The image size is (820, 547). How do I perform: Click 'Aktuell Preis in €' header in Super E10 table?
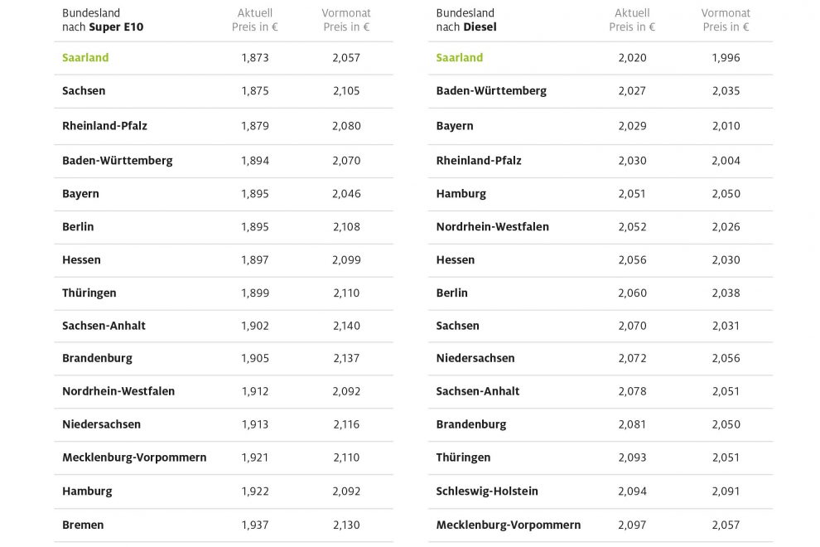pyautogui.click(x=255, y=20)
